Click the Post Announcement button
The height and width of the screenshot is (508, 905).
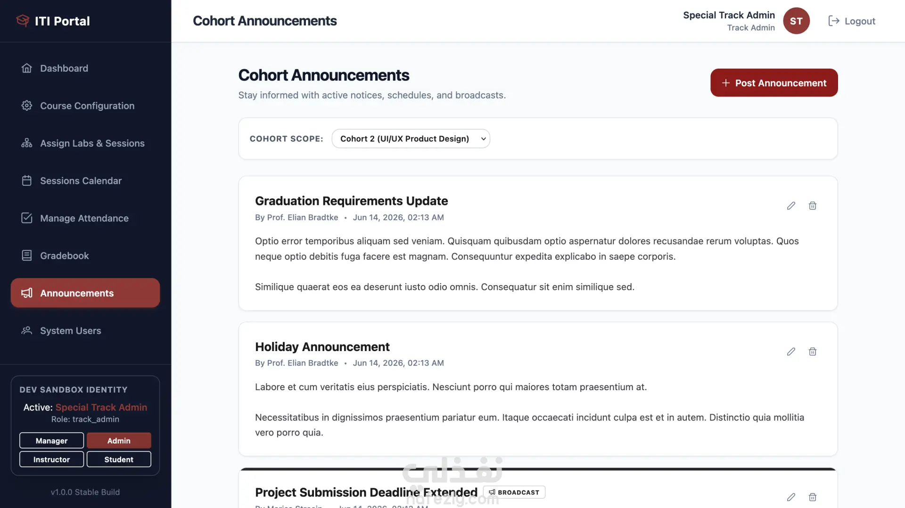774,83
